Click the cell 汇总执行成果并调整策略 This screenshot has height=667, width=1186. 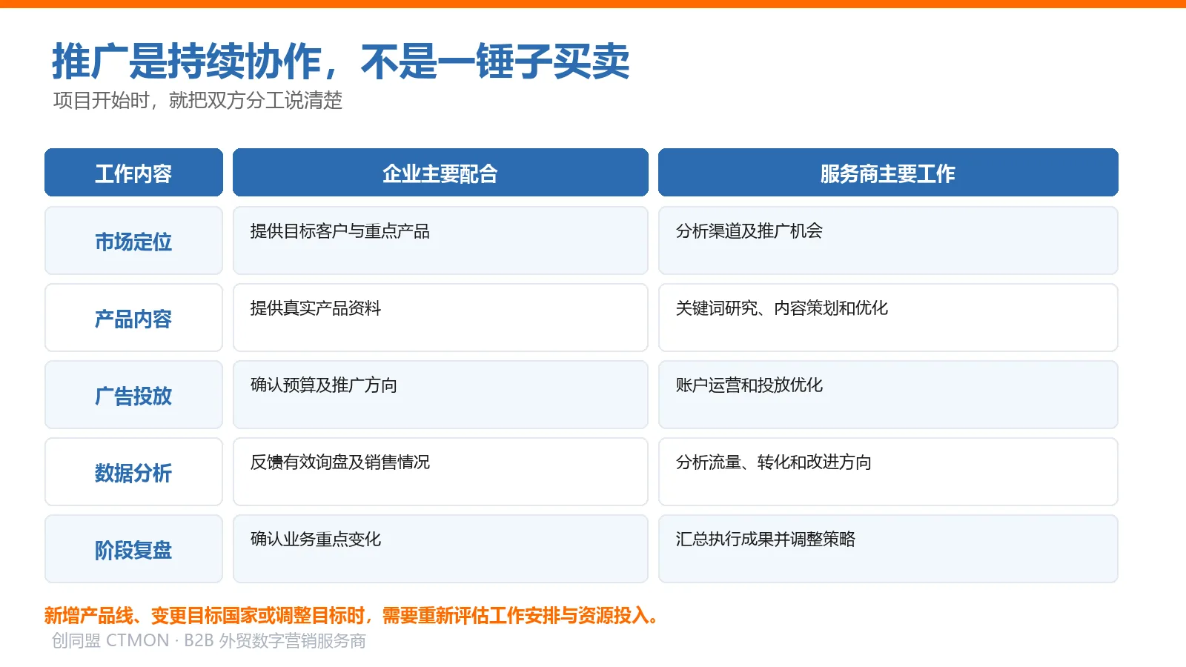[x=888, y=549]
